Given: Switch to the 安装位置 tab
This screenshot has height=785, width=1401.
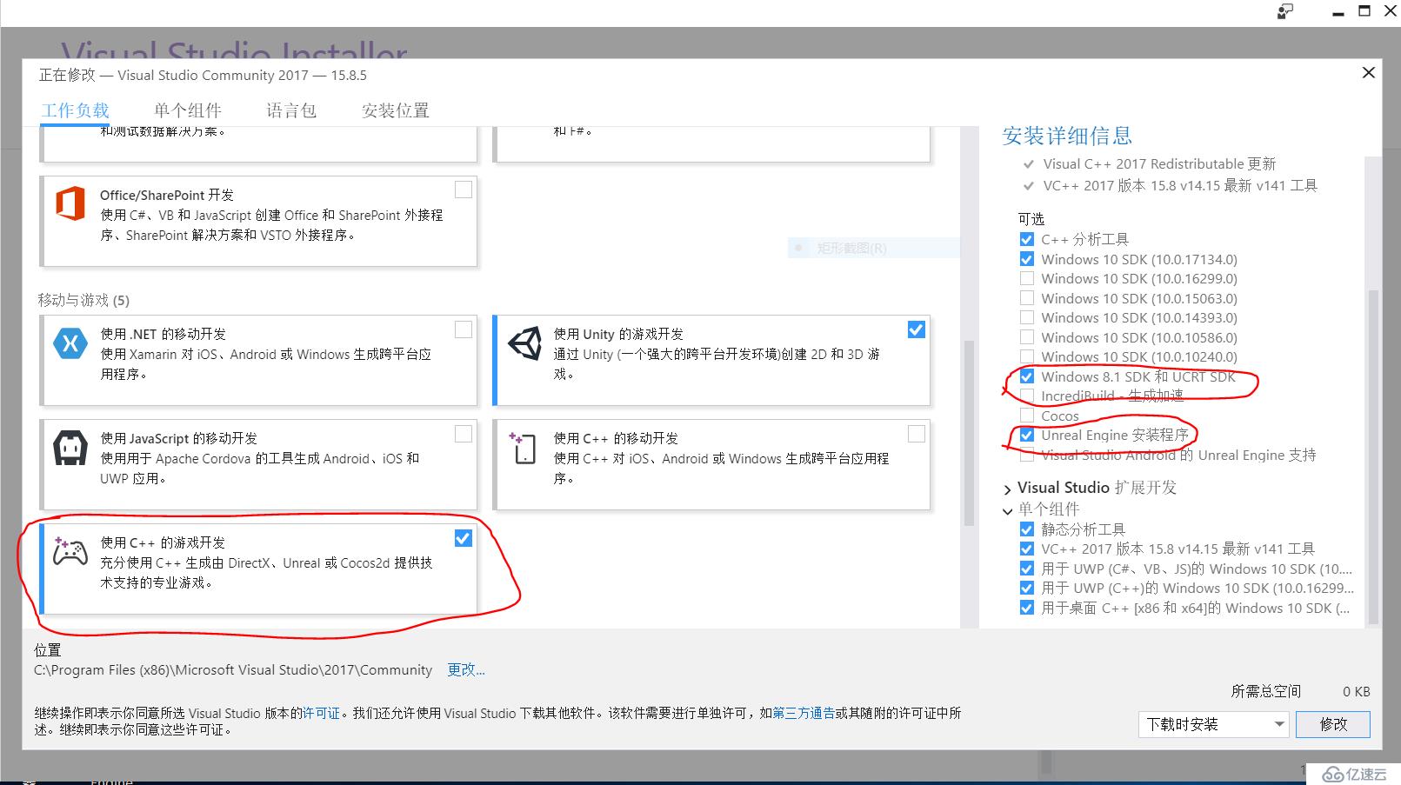Looking at the screenshot, I should point(396,110).
